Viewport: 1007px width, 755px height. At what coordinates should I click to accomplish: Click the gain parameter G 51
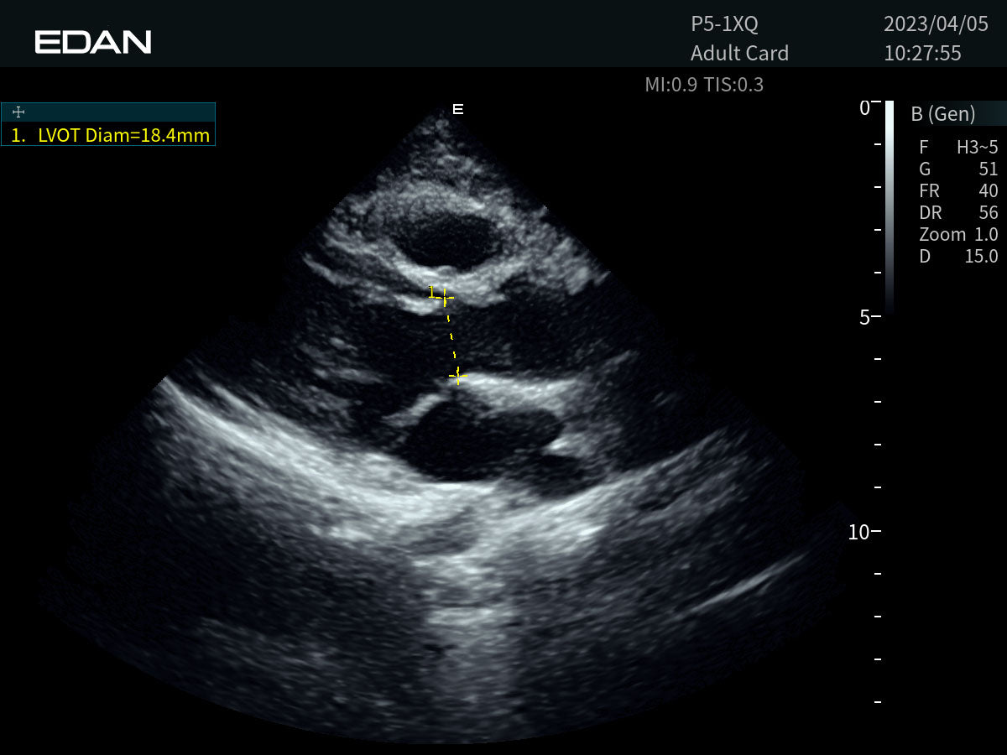click(x=958, y=169)
